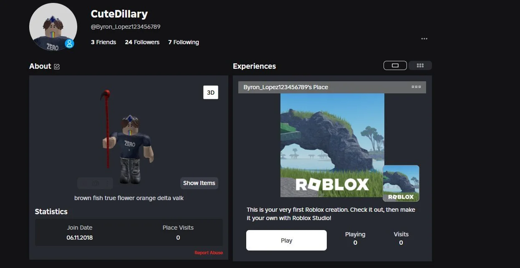Viewport: 520px width, 268px height.
Task: Switch Experiences to single slideshow view
Action: coord(395,65)
